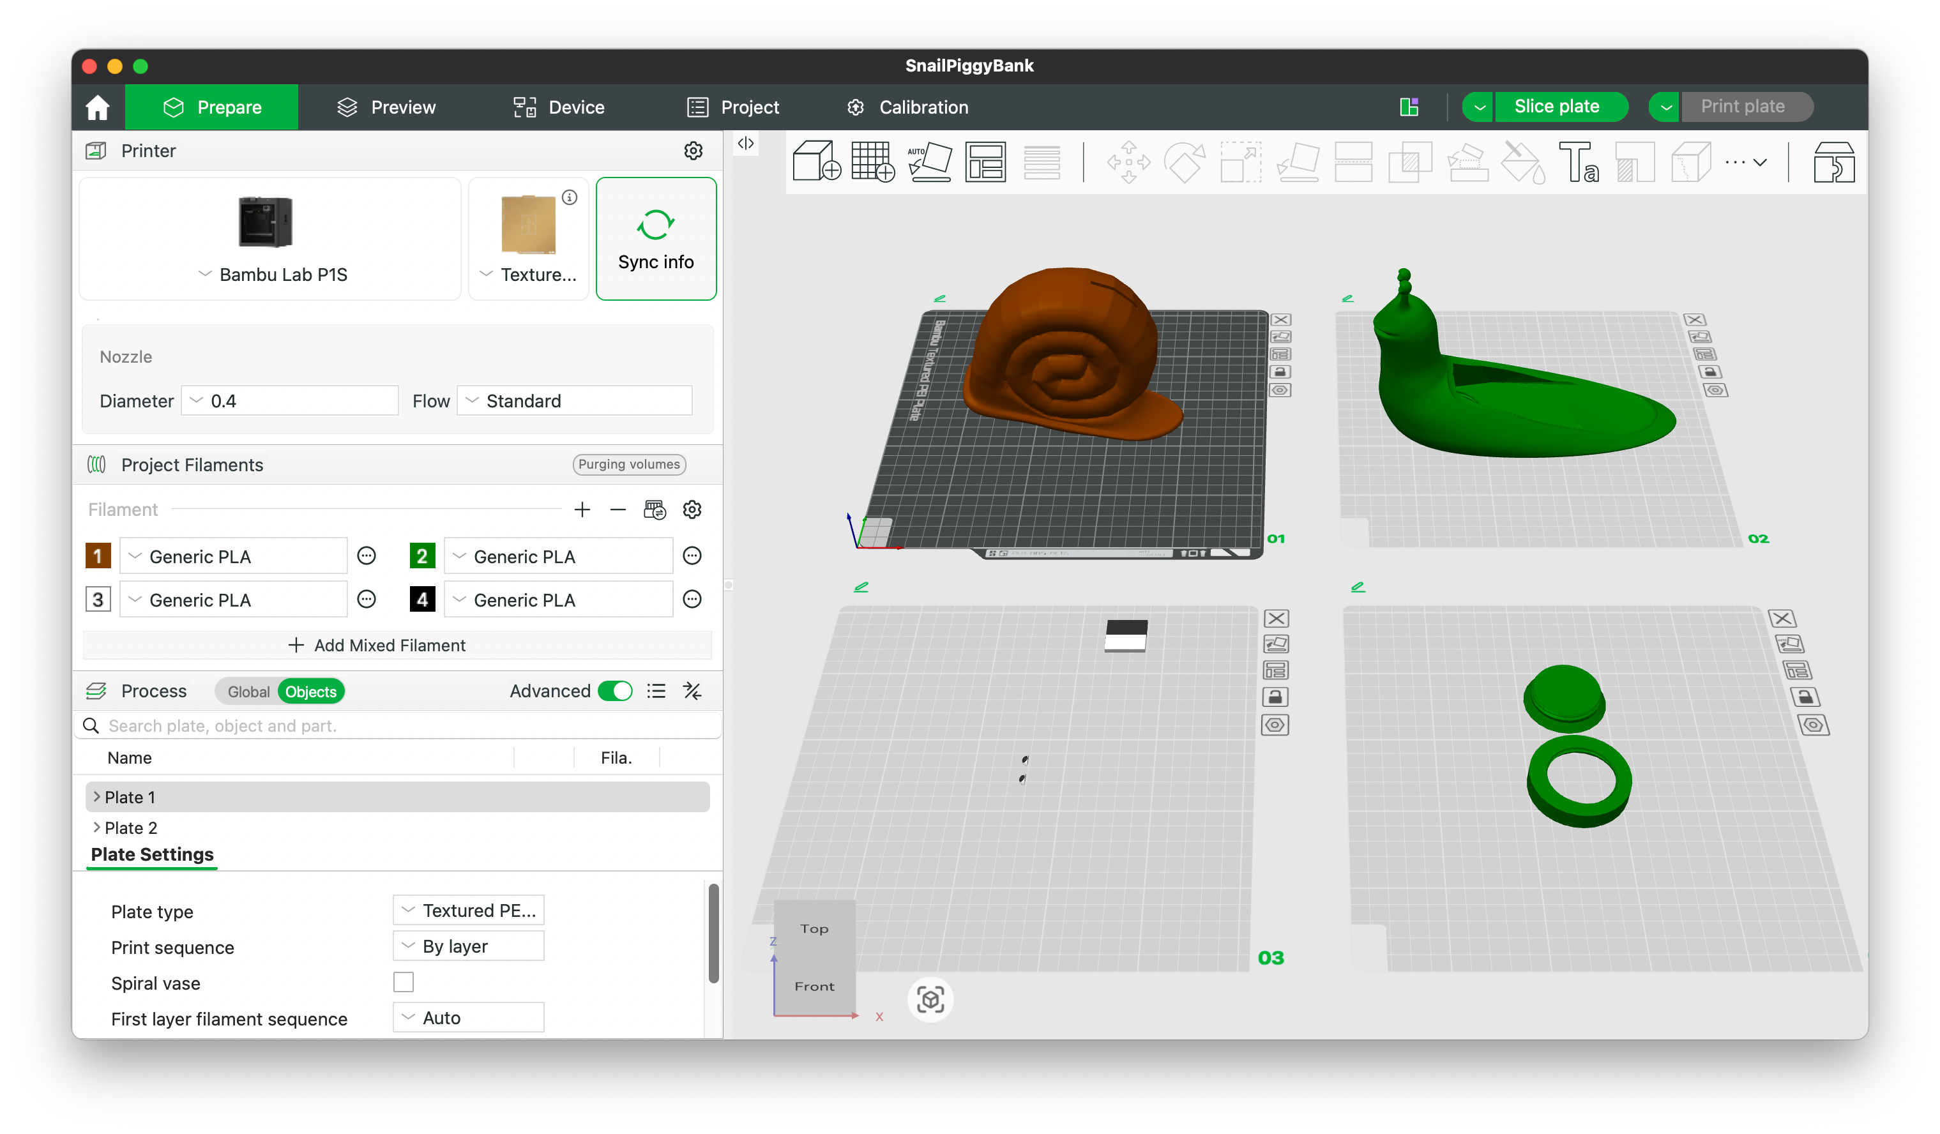This screenshot has height=1134, width=1940.
Task: Select the Support painting tool
Action: pyautogui.click(x=1467, y=162)
